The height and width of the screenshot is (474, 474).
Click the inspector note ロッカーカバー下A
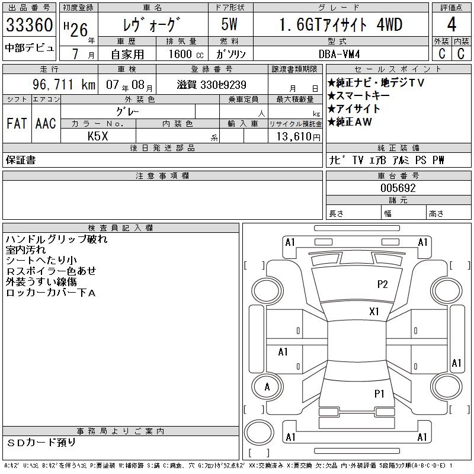tap(51, 292)
